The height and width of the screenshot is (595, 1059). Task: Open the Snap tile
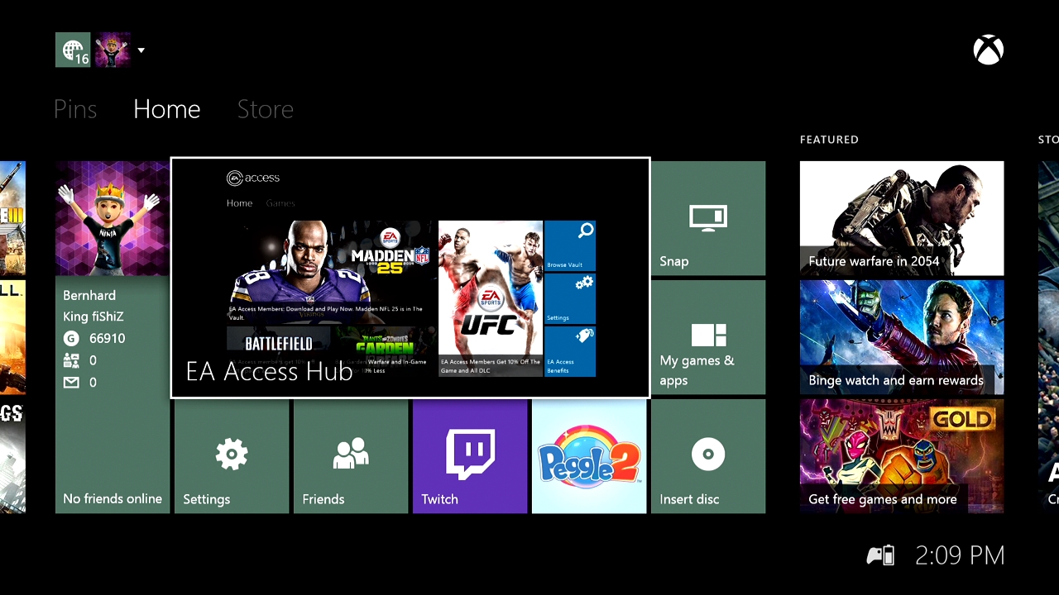[707, 218]
